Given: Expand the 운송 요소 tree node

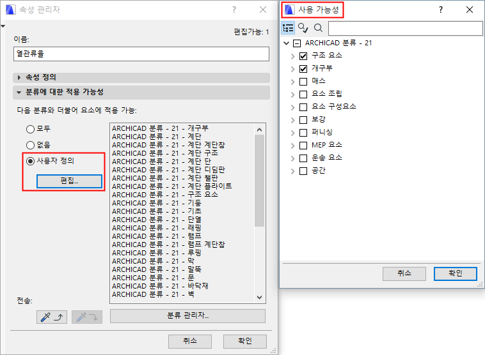Looking at the screenshot, I should 292,158.
